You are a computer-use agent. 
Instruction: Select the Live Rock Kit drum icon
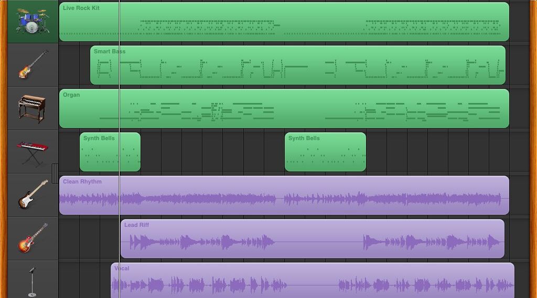[33, 21]
